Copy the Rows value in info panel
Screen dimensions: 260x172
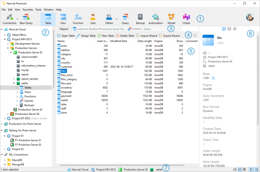[213, 78]
